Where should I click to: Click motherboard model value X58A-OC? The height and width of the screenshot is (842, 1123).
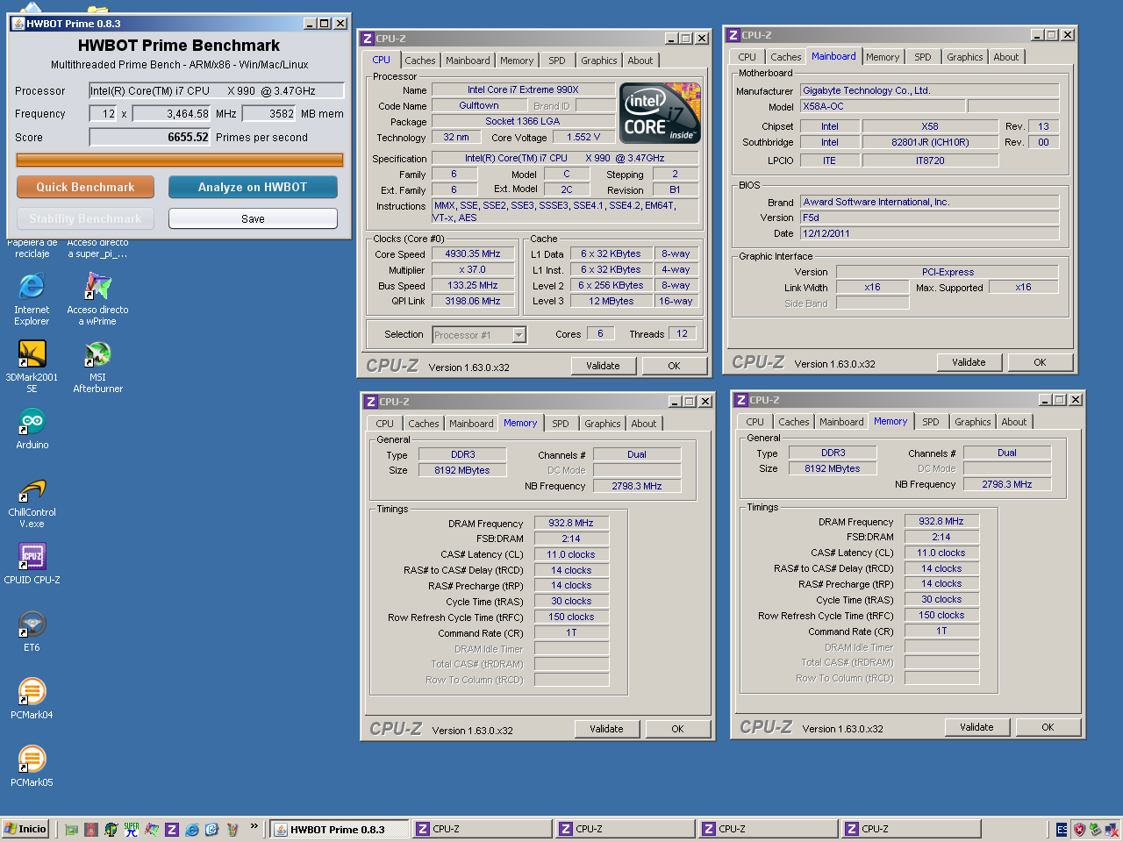pos(883,106)
